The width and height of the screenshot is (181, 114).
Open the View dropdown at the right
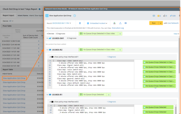176,34
